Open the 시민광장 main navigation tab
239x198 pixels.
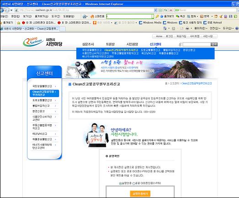click(x=132, y=44)
